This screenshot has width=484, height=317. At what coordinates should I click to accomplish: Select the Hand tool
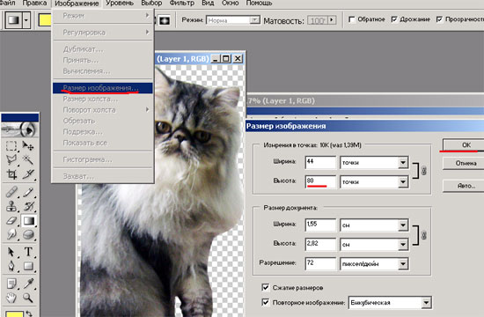tap(11, 298)
